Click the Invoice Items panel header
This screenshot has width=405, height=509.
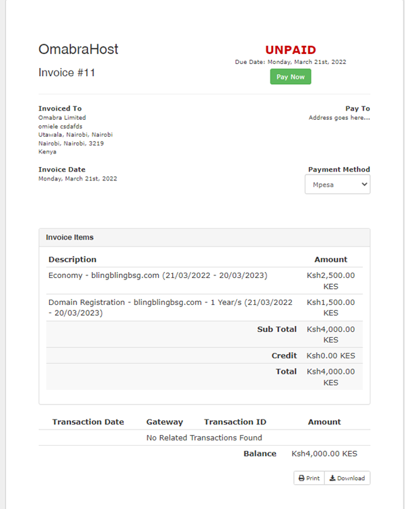pos(70,237)
